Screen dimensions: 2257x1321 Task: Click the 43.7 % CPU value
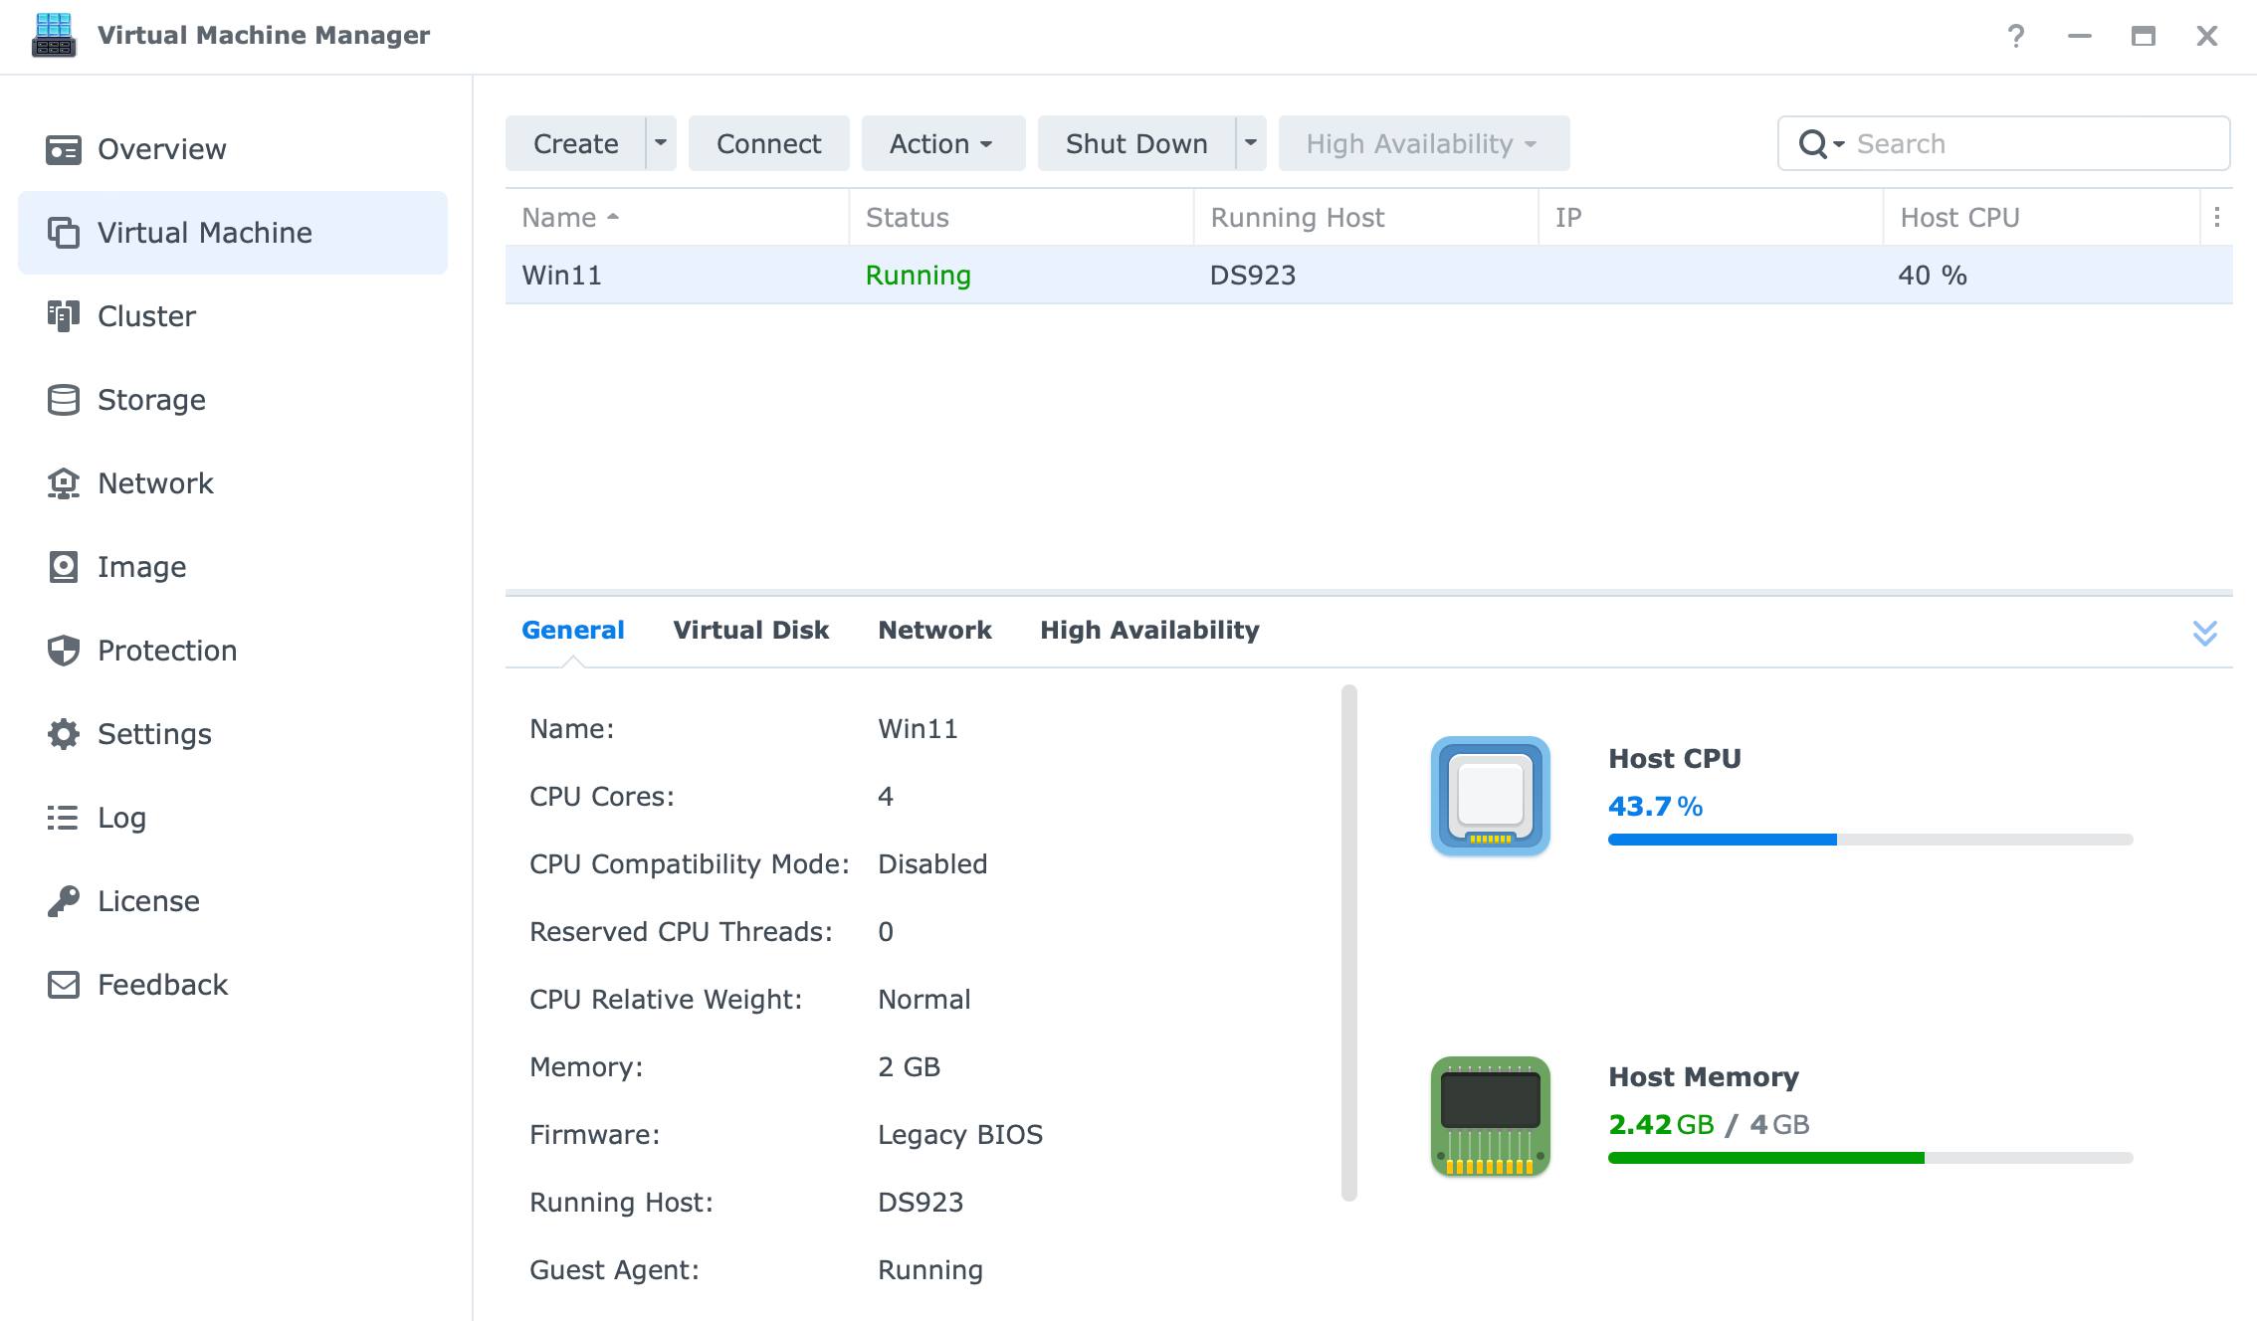[x=1655, y=806]
